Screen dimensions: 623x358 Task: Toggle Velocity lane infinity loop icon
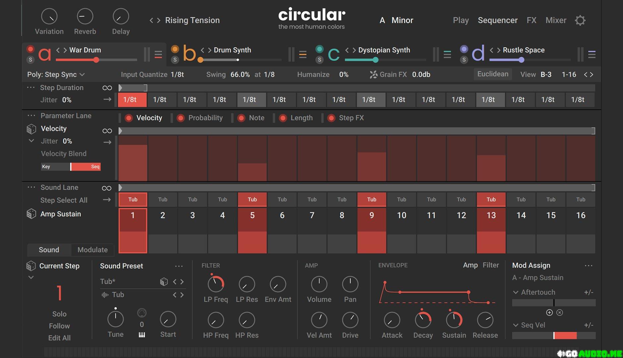pos(107,131)
